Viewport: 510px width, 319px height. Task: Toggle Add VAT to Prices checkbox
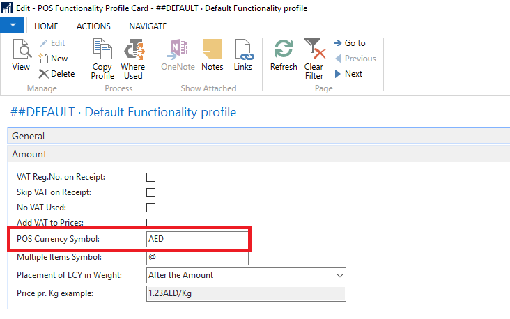[x=150, y=222]
